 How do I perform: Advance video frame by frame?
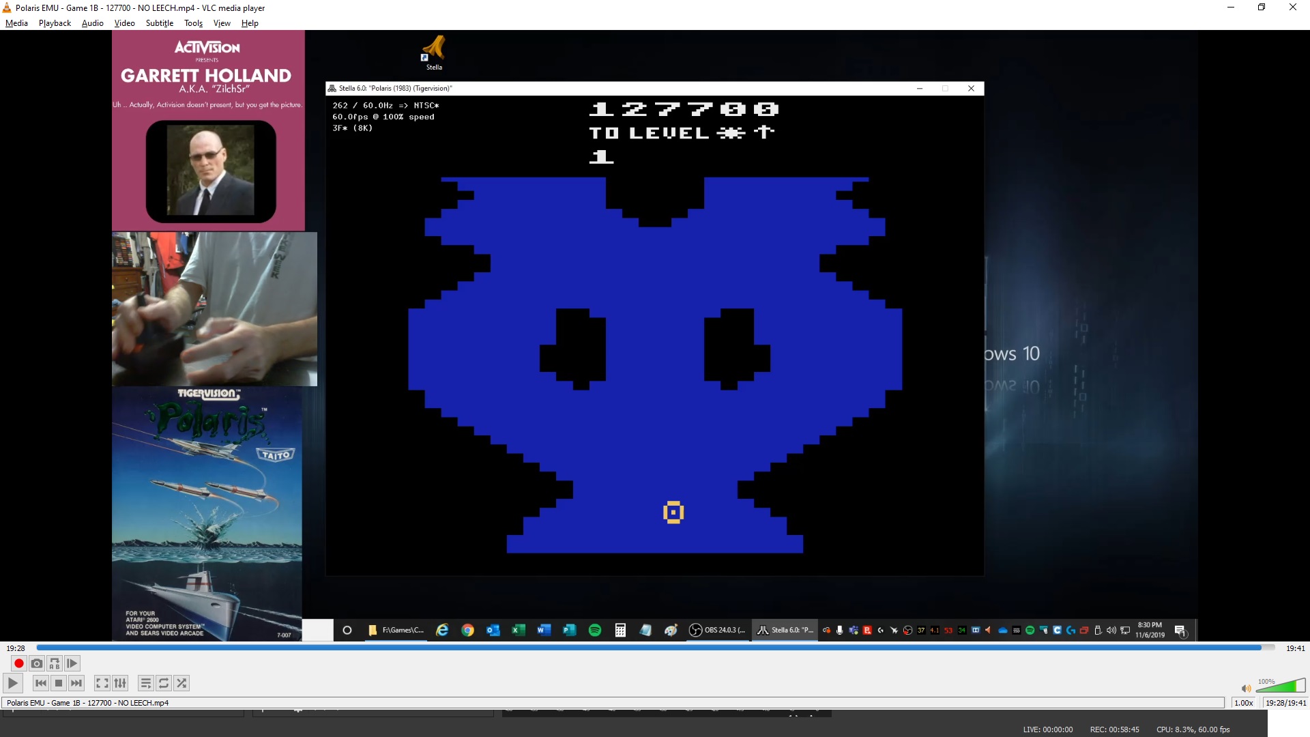72,663
